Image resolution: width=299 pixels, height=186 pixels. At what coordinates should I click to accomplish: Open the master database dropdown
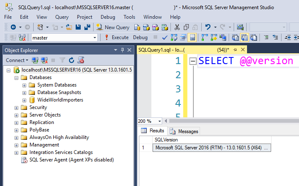[x=95, y=37]
